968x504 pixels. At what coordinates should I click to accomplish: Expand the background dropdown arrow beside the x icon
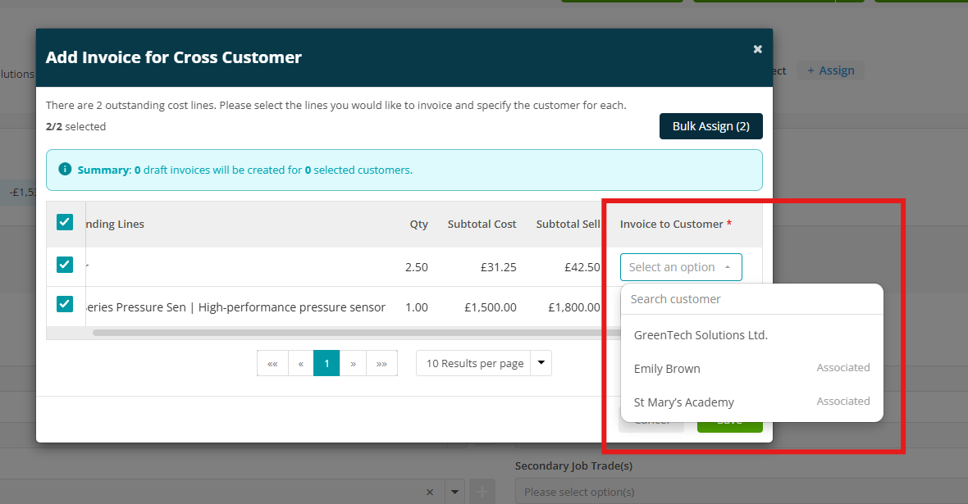pyautogui.click(x=455, y=493)
